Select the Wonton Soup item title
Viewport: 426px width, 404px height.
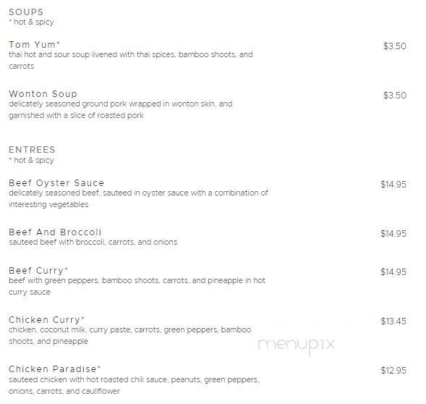[43, 93]
